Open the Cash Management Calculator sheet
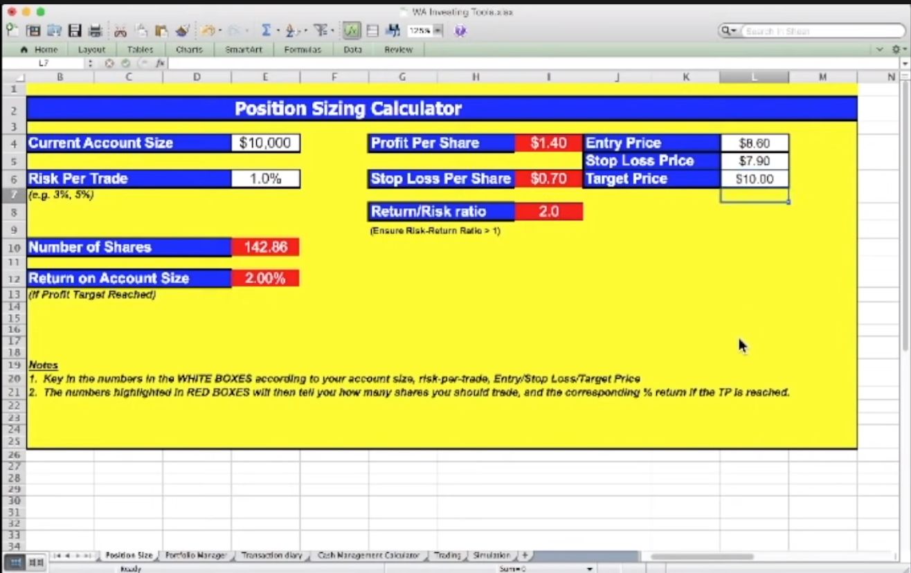 368,555
